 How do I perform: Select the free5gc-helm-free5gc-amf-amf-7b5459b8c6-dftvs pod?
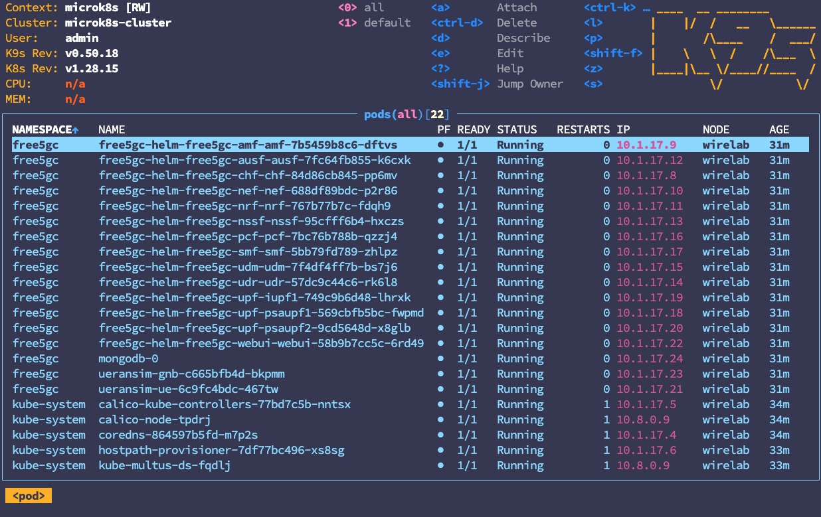410,145
